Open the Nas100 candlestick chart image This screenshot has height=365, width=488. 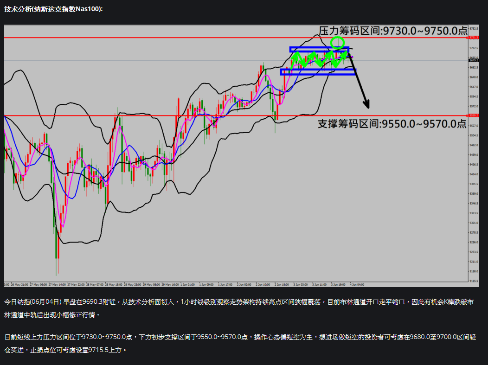click(x=242, y=156)
